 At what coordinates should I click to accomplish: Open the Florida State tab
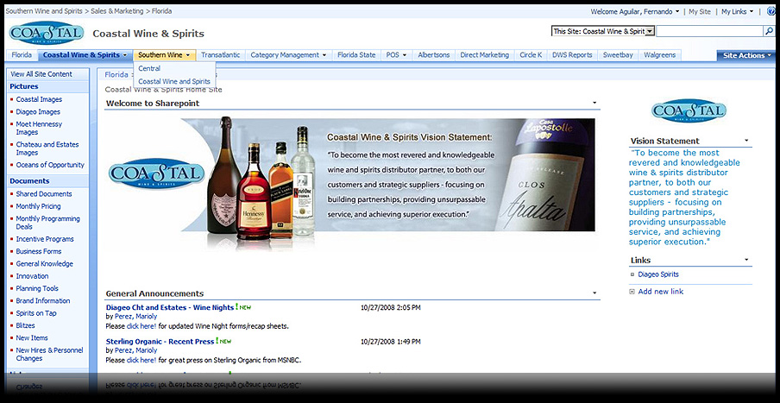pyautogui.click(x=356, y=55)
